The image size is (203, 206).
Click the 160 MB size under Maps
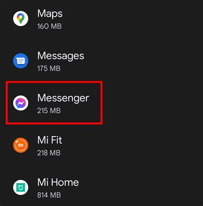coord(50,26)
